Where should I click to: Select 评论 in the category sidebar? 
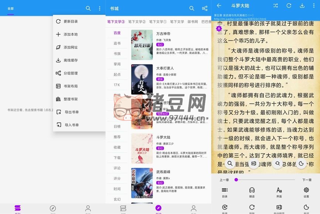tap(117, 168)
